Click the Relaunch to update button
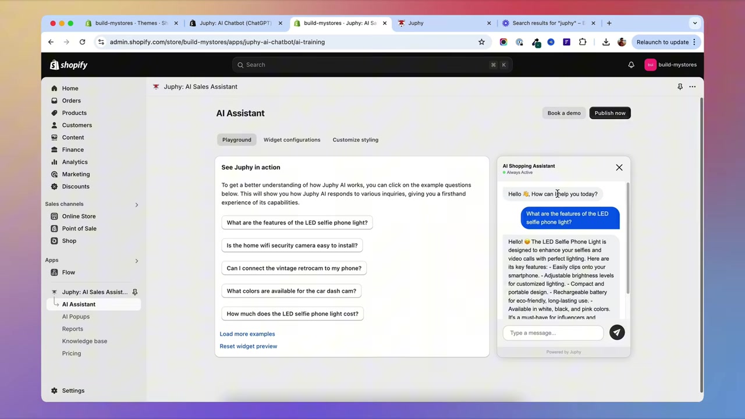745x419 pixels. coord(666,42)
